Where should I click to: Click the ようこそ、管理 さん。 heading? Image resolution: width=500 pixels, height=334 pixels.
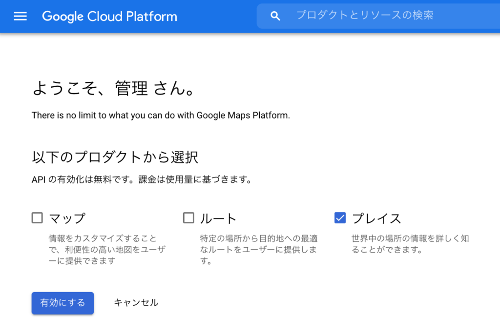tap(113, 88)
